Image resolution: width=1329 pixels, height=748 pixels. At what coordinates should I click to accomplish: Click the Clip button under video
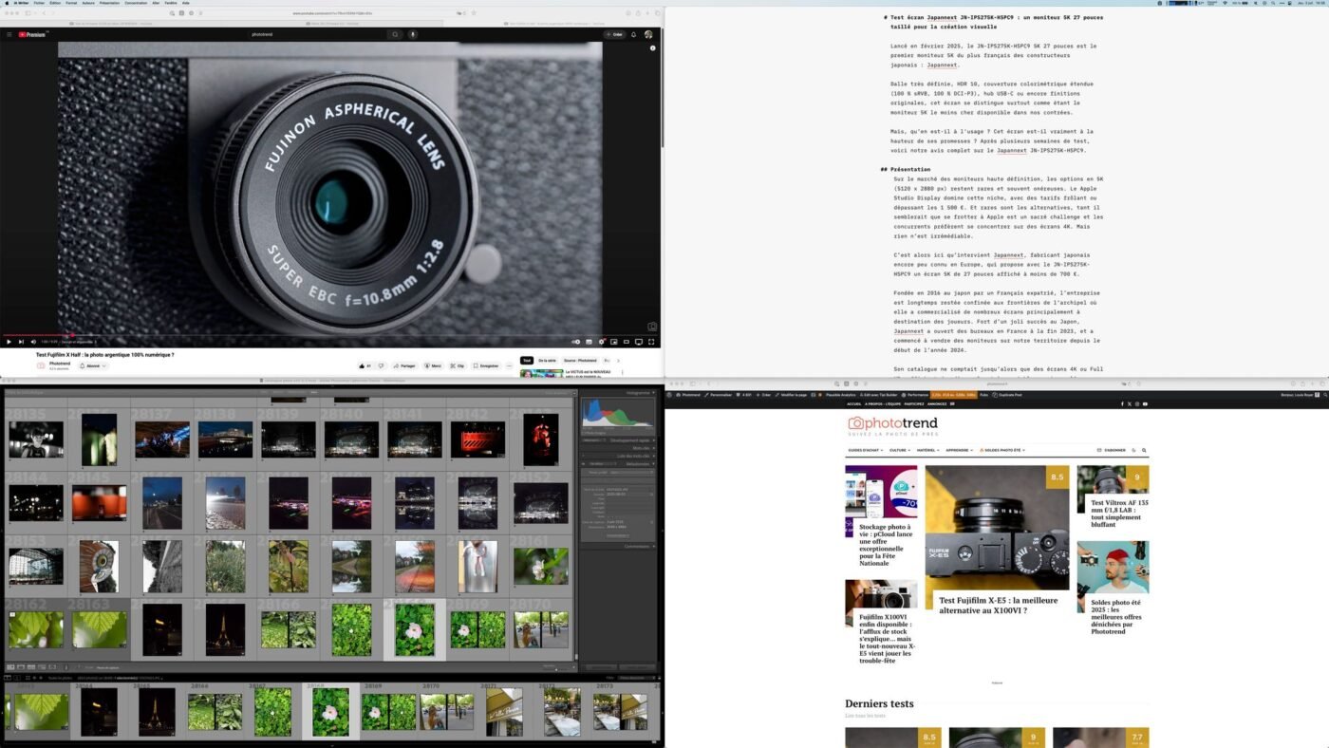click(458, 365)
